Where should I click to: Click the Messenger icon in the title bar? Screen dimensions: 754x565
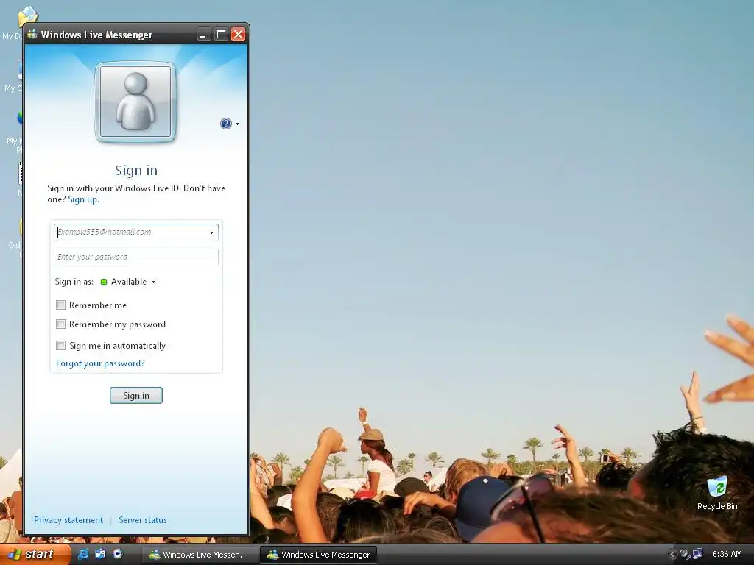(32, 34)
